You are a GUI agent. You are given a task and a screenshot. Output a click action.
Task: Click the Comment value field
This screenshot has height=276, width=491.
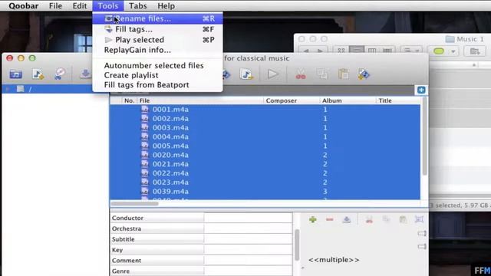[248, 261]
